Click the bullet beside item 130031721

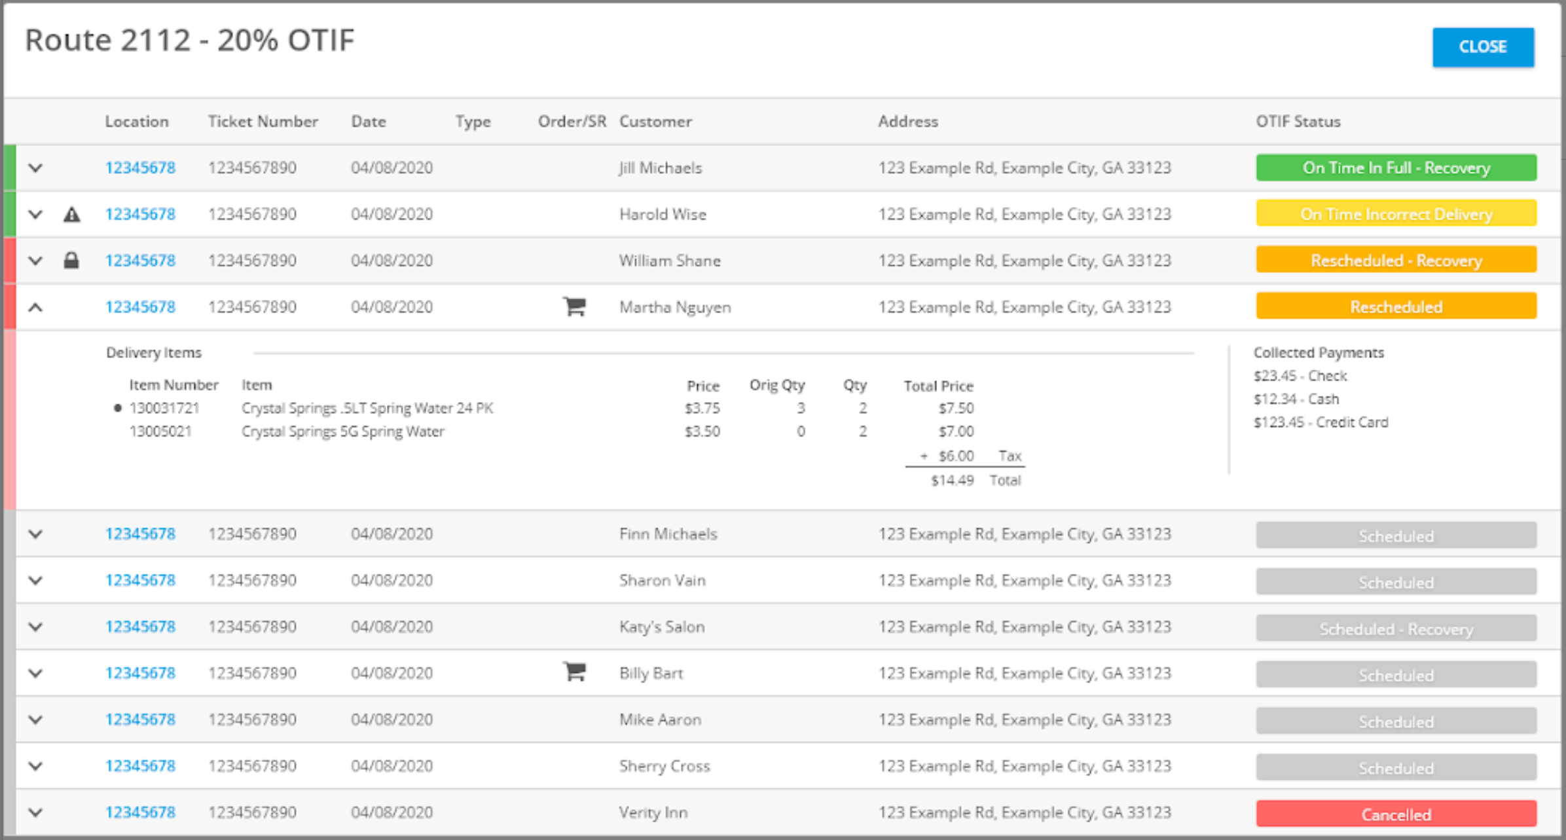click(118, 408)
